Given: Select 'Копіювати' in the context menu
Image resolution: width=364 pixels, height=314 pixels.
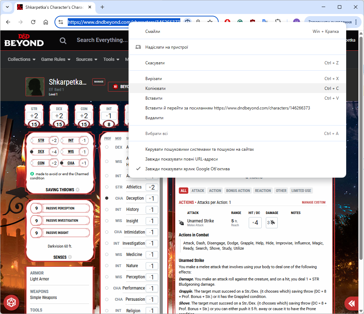Looking at the screenshot, I should (155, 88).
